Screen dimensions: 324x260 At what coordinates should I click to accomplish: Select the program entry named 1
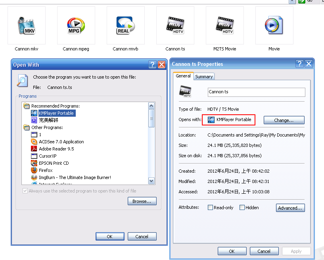[40, 135]
